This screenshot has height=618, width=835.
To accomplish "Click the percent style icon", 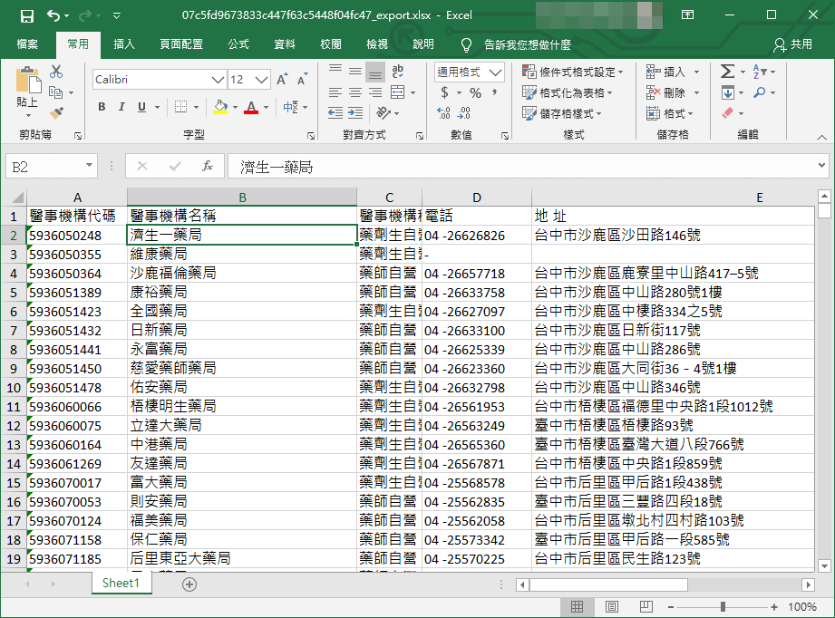I will coord(475,92).
